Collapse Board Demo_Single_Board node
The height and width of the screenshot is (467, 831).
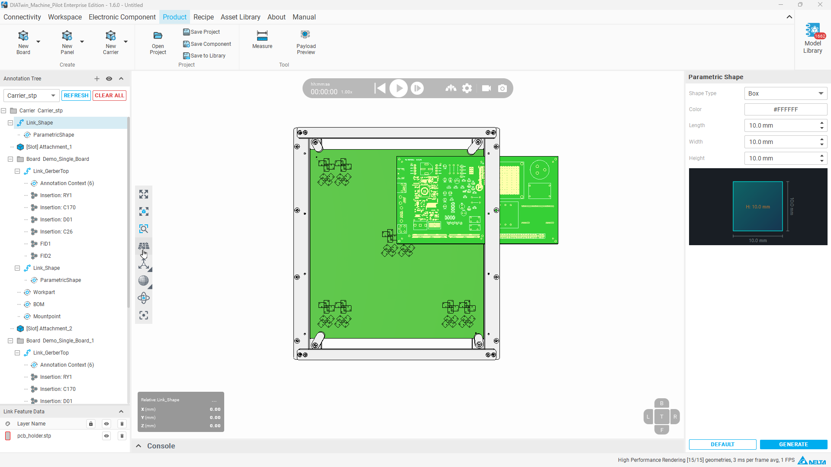(10, 159)
